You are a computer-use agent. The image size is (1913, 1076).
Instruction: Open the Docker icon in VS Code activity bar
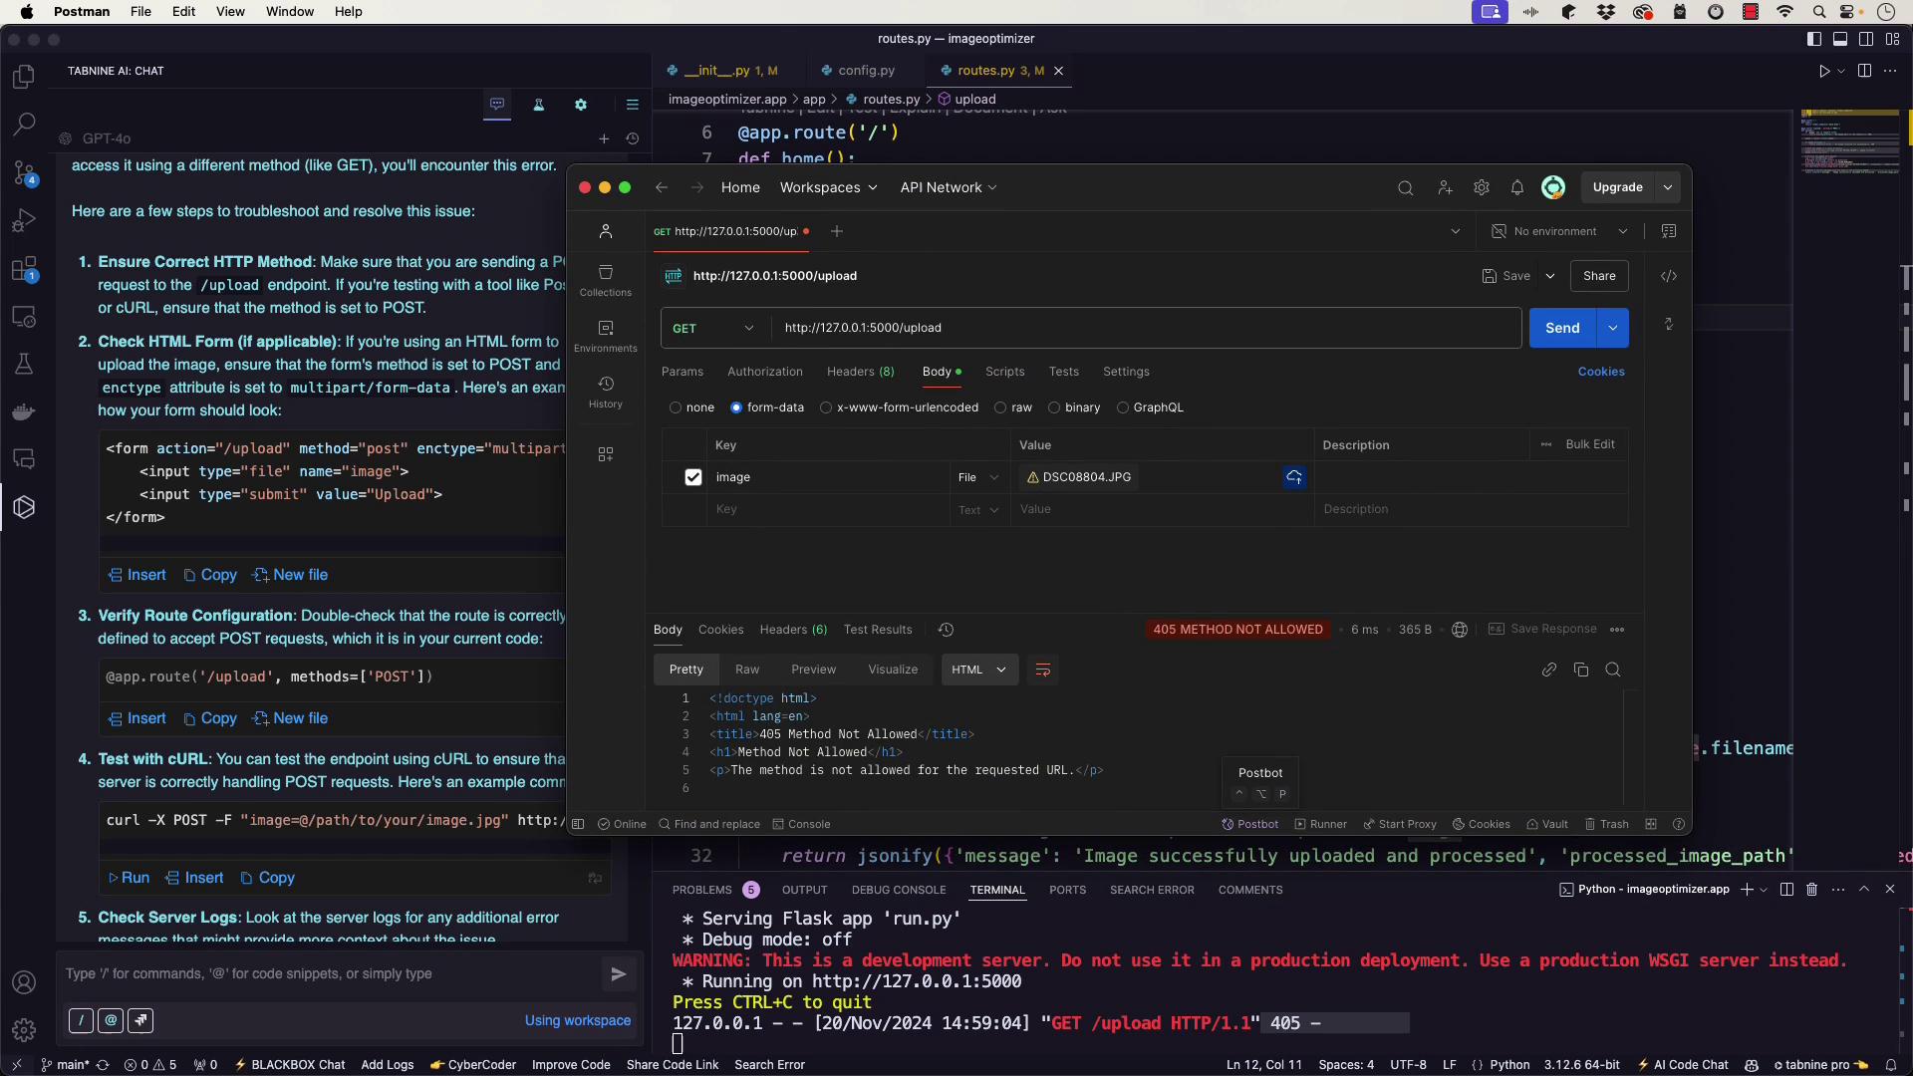tap(24, 410)
